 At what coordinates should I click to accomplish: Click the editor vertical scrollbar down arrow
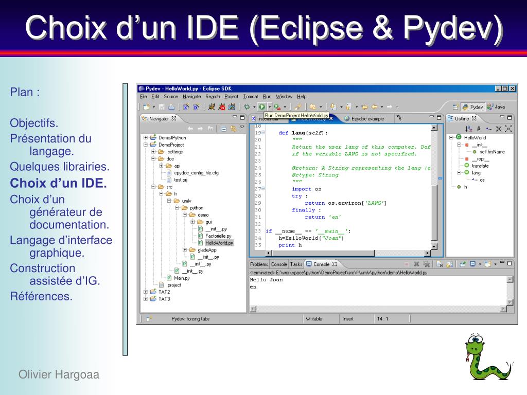tap(434, 246)
